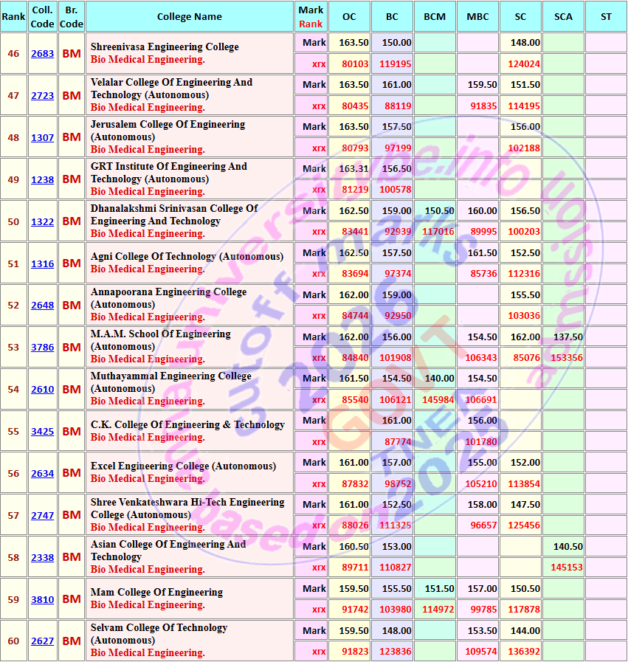Screen dimensions: 628x662
Task: Click the SCA column header
Action: click(563, 16)
